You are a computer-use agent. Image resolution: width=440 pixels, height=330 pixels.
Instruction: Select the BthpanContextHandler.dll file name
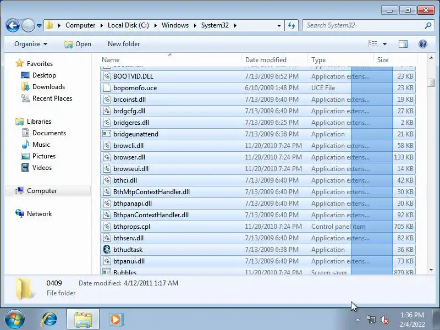pos(151,215)
